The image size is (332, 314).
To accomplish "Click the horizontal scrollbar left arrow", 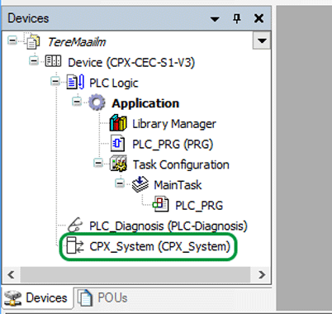I will tap(11, 274).
